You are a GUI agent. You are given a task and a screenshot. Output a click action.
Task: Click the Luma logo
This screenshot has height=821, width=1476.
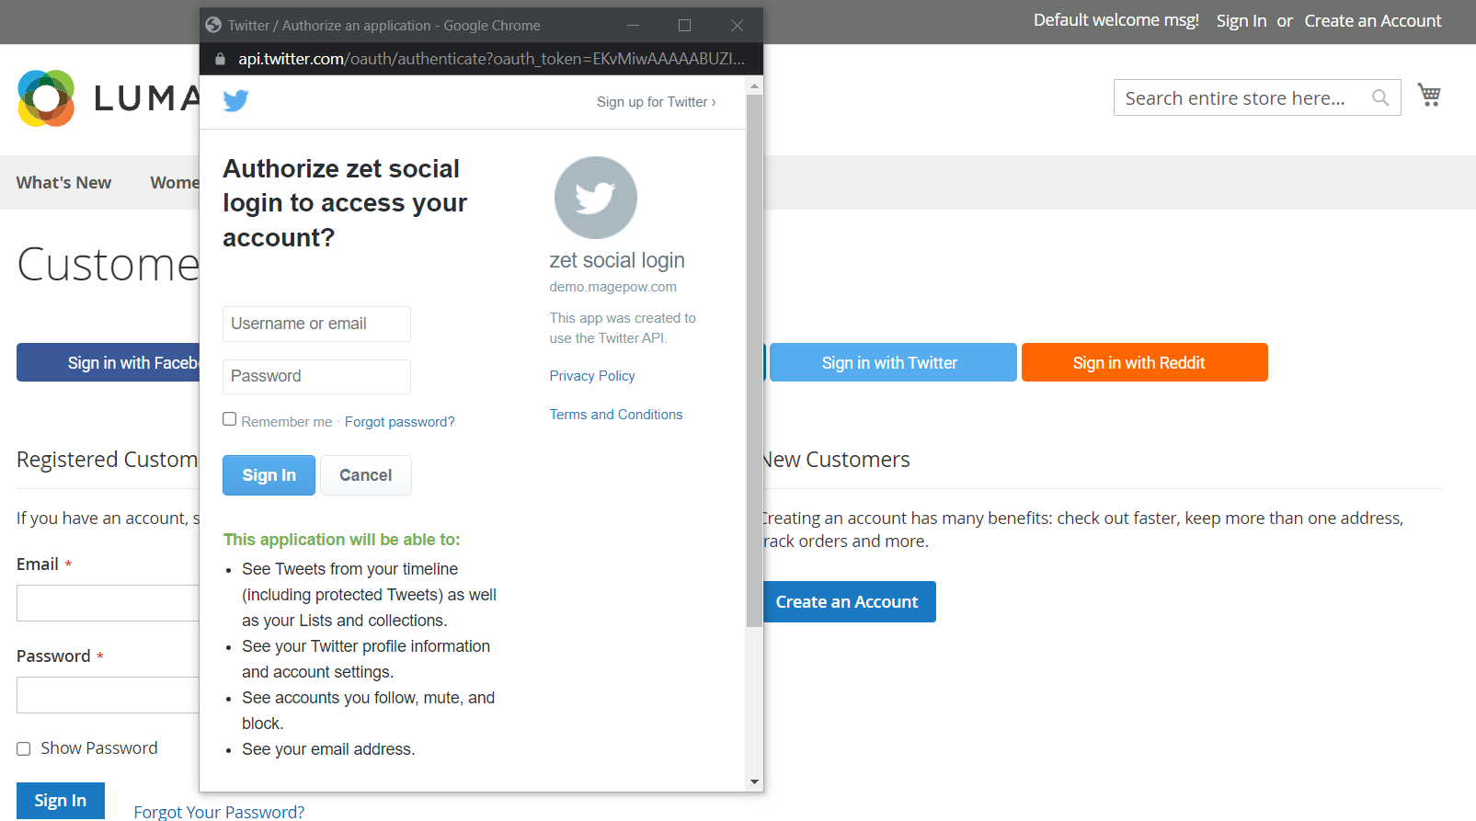[x=46, y=97]
